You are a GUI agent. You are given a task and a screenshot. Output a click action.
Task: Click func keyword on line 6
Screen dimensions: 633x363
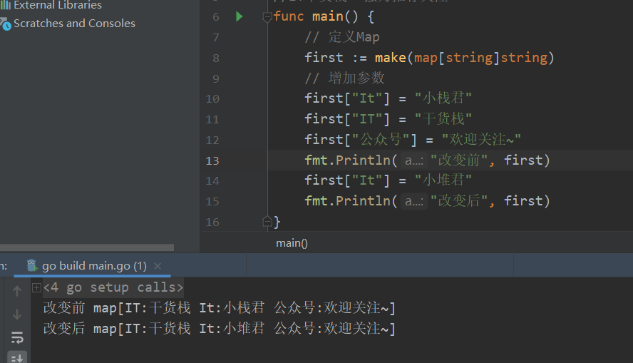[288, 16]
